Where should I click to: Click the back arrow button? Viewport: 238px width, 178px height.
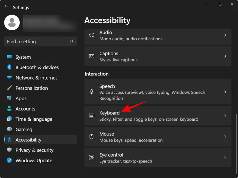(x=6, y=6)
